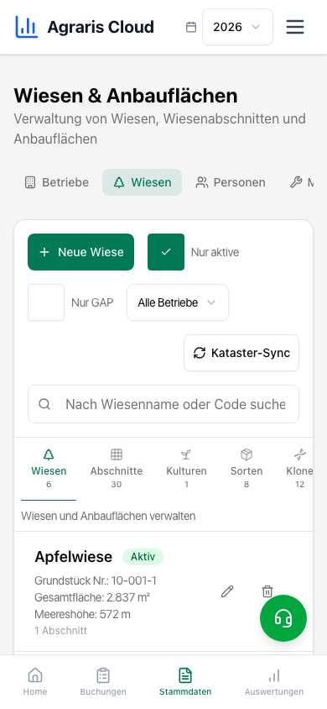Image resolution: width=327 pixels, height=709 pixels.
Task: Edit Apfelwiese with the pencil icon
Action: (x=227, y=591)
